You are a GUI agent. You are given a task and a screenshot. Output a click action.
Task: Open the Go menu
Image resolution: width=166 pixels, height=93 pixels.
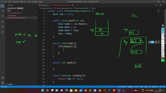tap(25, 2)
